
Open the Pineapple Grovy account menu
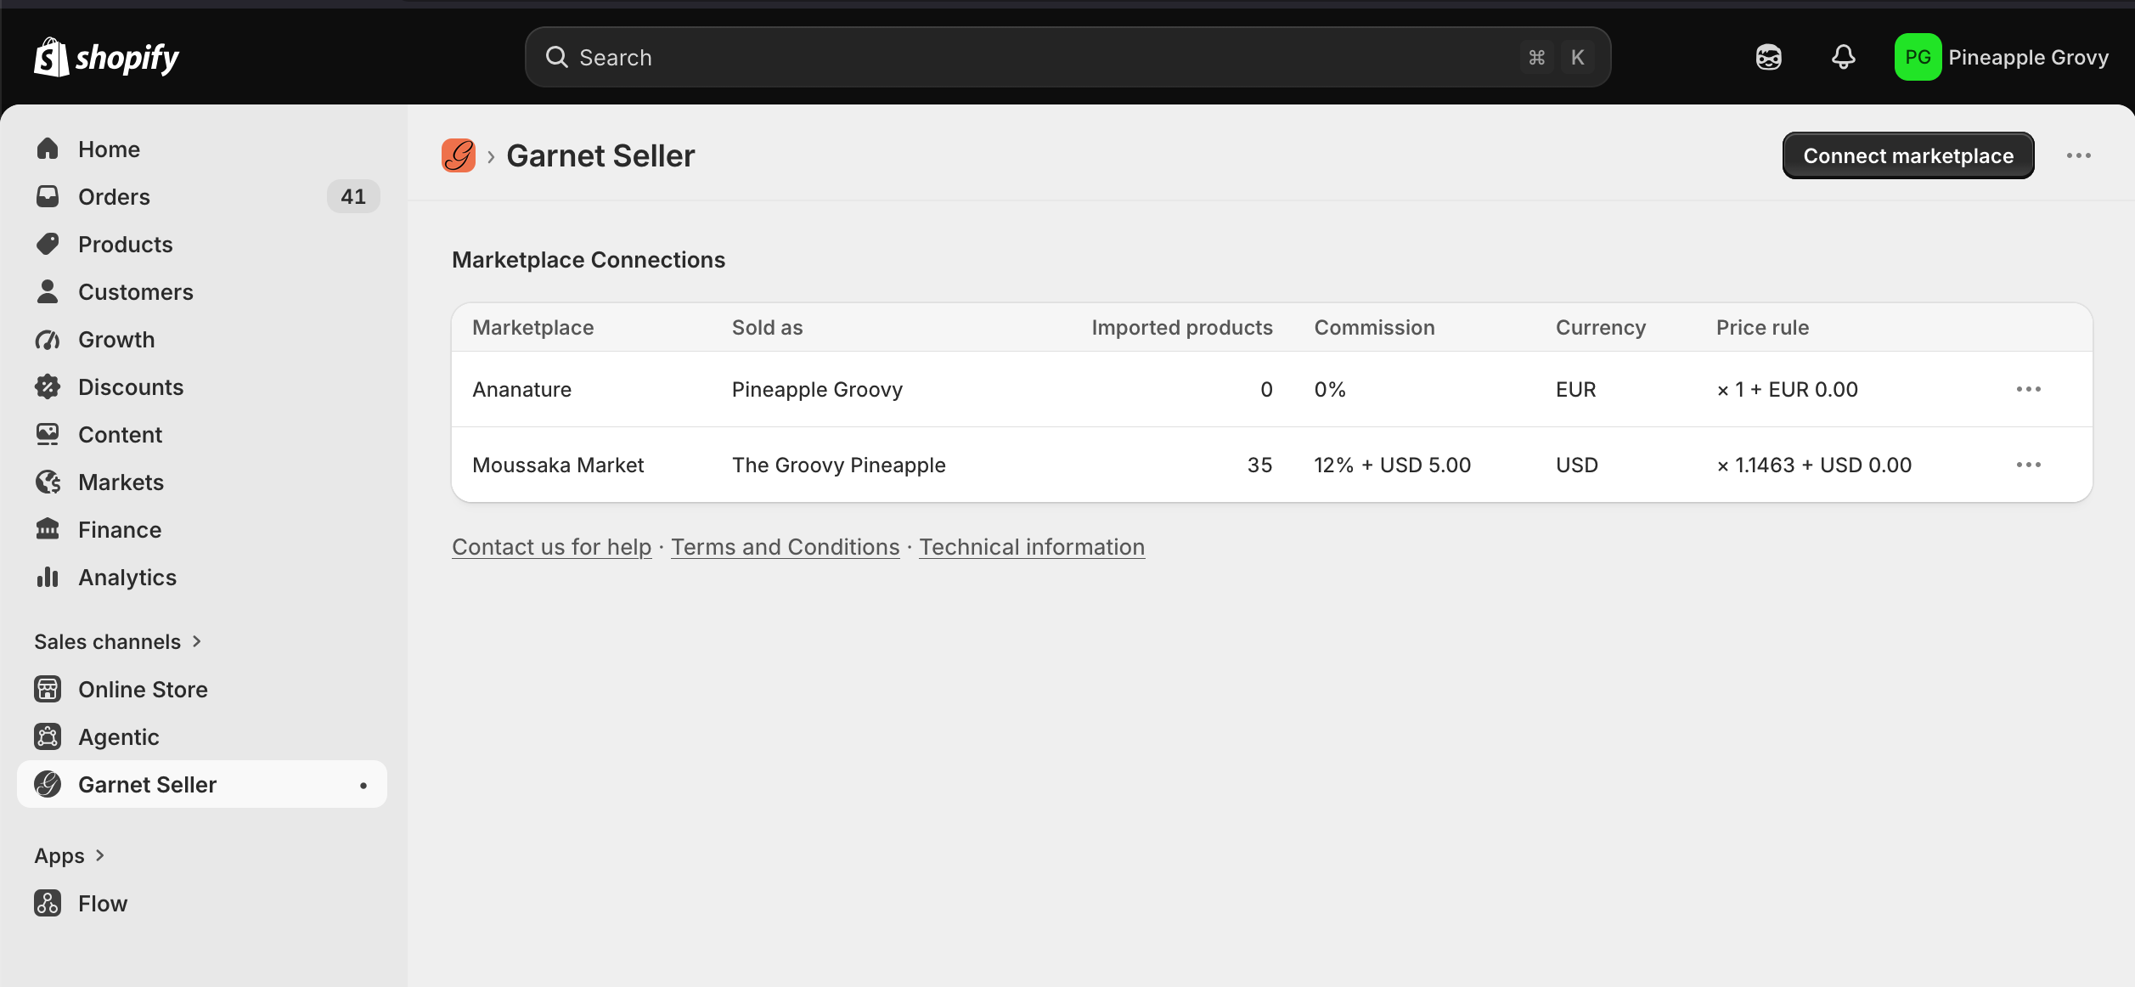pos(2002,57)
